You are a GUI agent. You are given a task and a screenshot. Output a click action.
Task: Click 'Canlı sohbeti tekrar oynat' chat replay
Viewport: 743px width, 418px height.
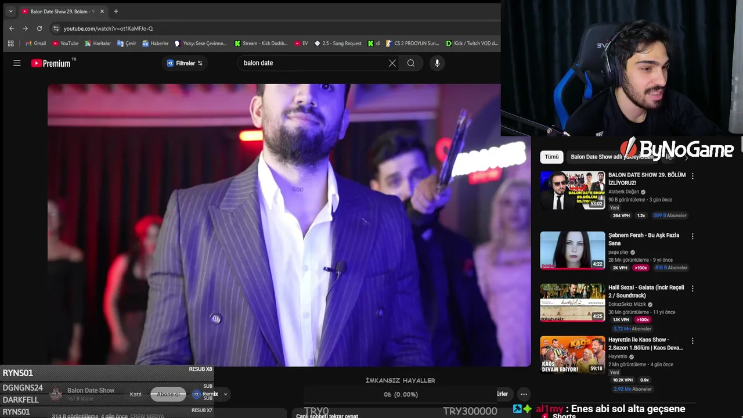tap(327, 416)
